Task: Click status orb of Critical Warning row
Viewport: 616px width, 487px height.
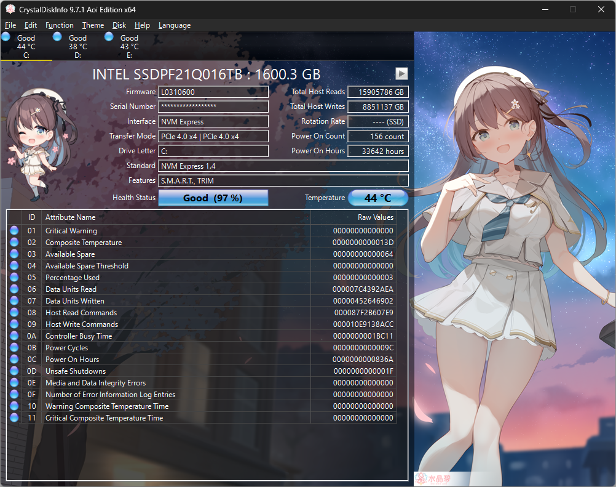Action: pyautogui.click(x=14, y=230)
